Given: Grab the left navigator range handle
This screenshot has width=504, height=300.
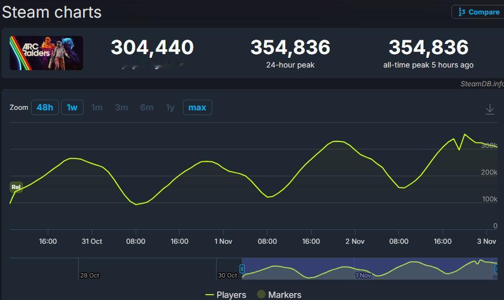Looking at the screenshot, I should [x=242, y=268].
